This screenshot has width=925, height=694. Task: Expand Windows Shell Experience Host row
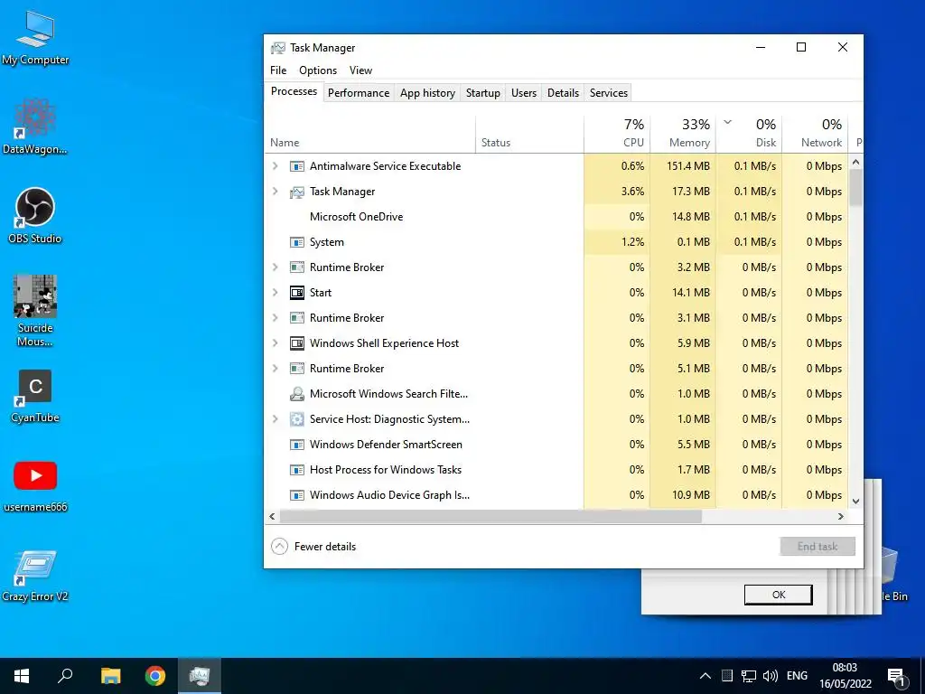[x=275, y=343]
